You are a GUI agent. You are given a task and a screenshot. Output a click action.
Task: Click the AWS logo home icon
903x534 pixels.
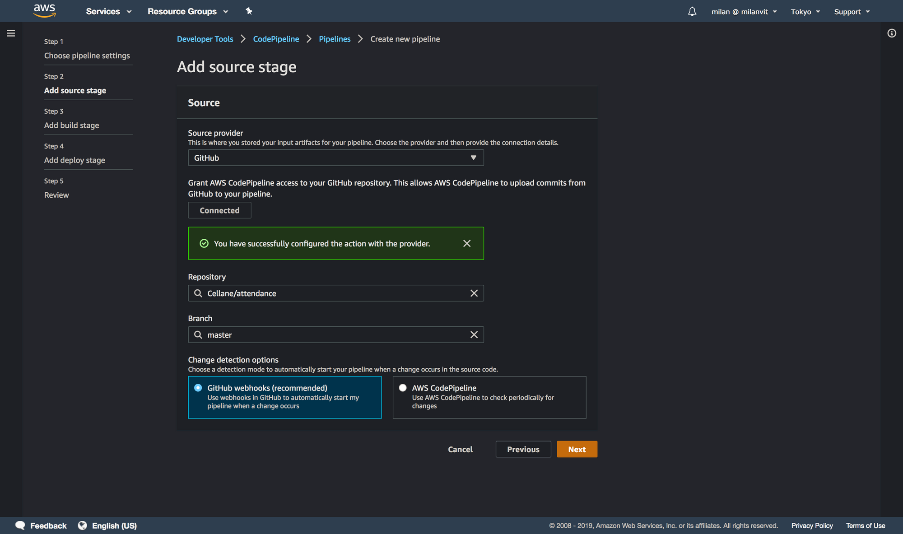[45, 11]
